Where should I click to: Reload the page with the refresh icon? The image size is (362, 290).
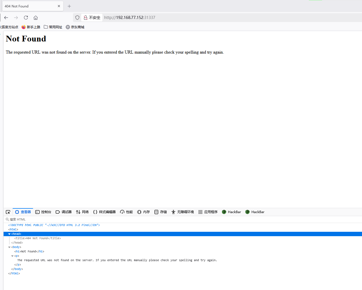26,18
